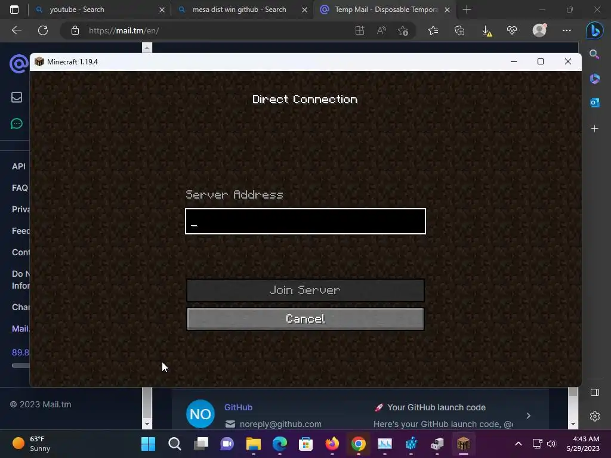Add this page to favorites
Screen dimensions: 611x458
coord(403,30)
